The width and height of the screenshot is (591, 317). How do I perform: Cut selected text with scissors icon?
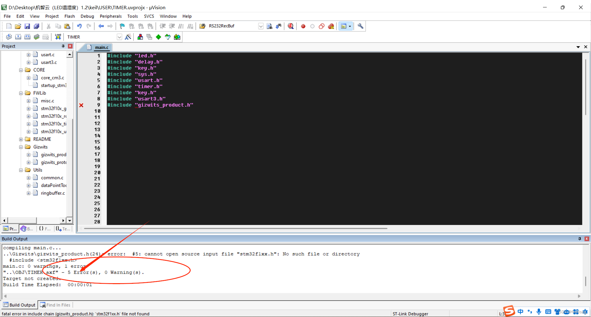pyautogui.click(x=48, y=26)
